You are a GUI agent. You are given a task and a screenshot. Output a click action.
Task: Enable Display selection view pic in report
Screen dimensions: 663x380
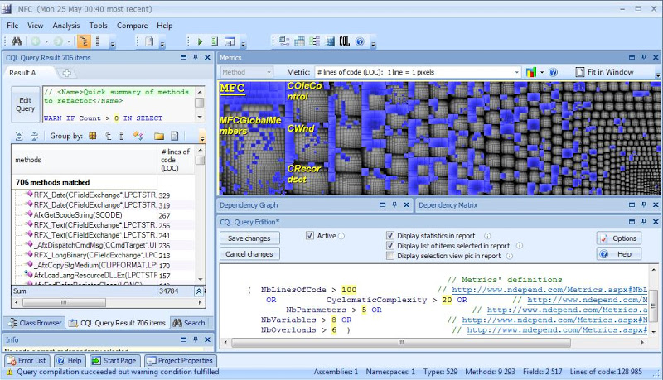tap(390, 256)
